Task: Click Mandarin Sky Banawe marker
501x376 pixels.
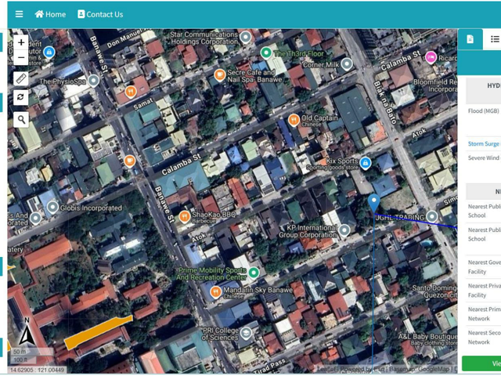Action: (x=216, y=291)
